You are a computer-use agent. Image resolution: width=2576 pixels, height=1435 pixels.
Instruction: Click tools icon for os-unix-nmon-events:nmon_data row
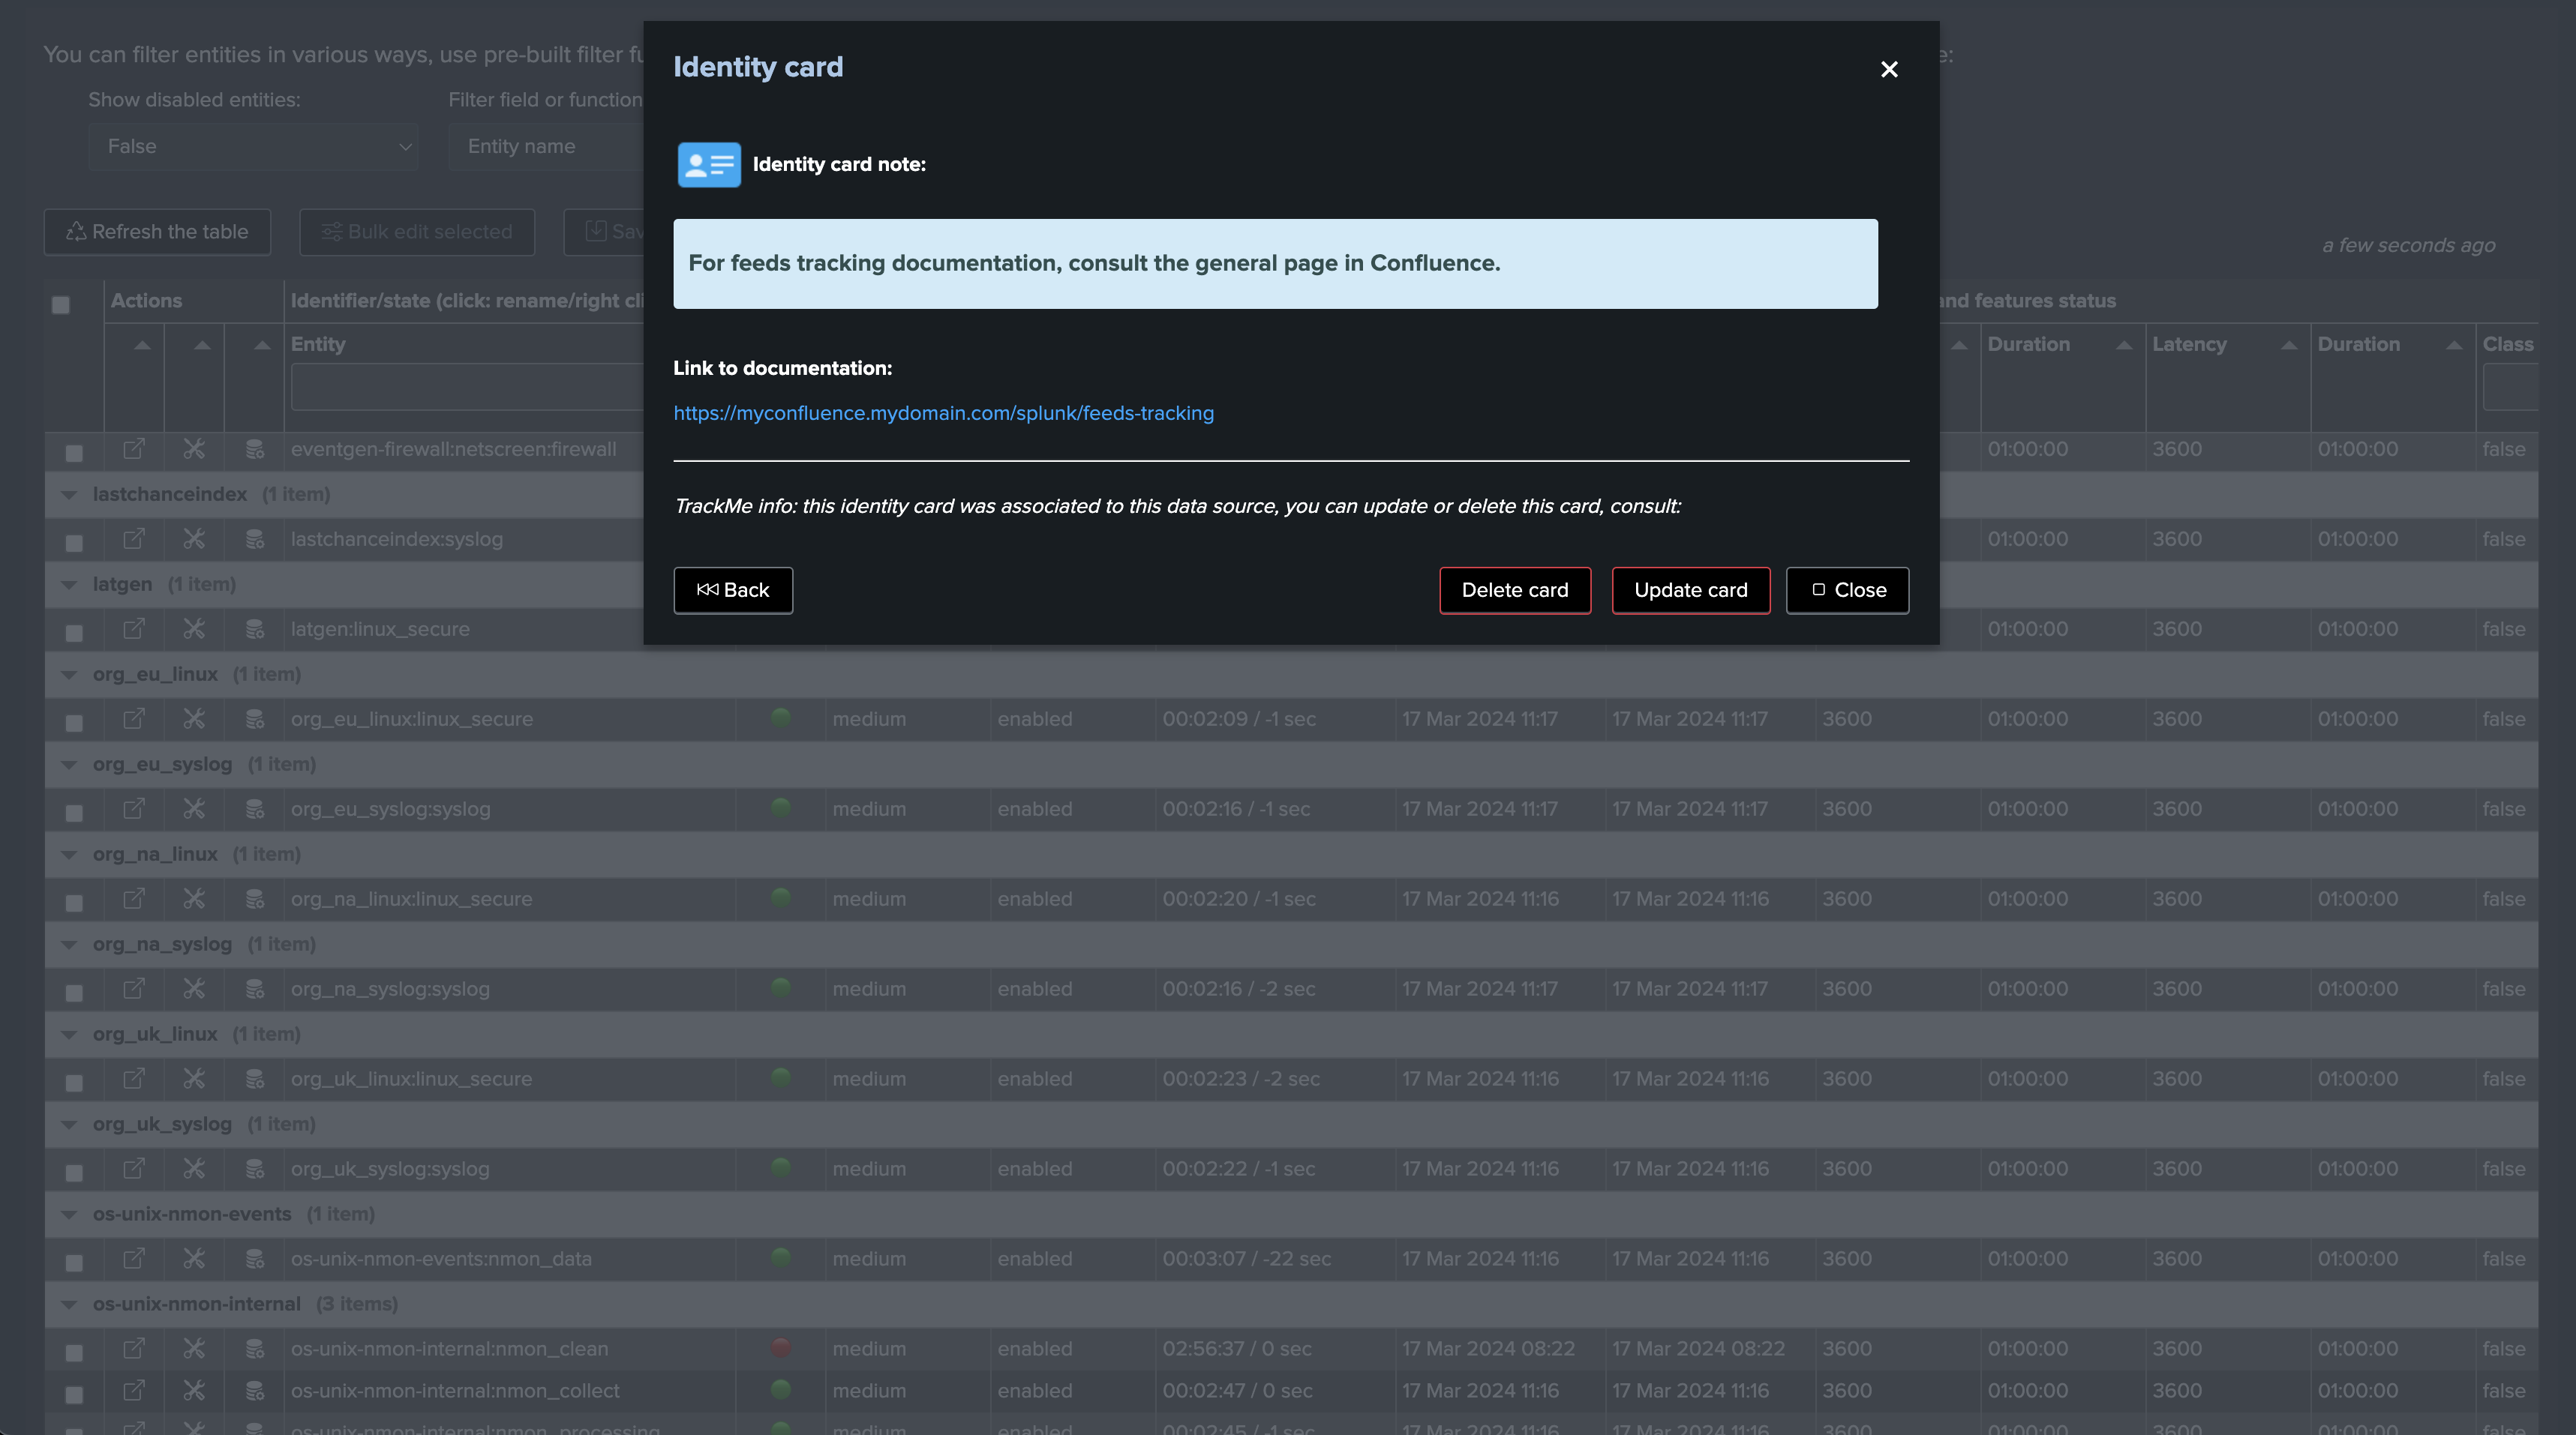click(194, 1258)
